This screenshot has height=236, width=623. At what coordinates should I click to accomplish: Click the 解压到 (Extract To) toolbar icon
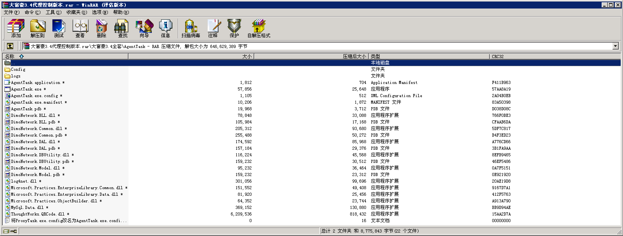click(38, 29)
